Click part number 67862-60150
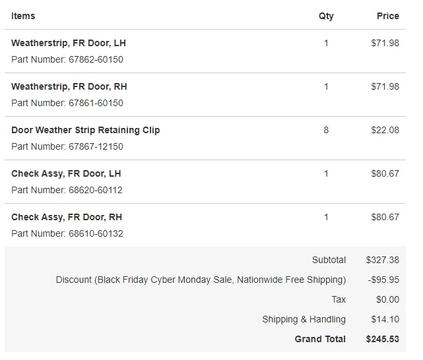423x360 pixels. coord(96,59)
